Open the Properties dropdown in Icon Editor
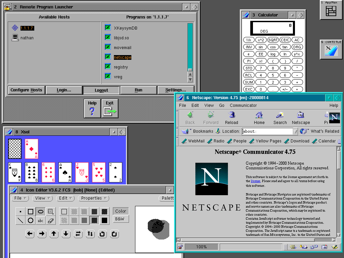Screen dimensions: 344x258 (x=93, y=198)
